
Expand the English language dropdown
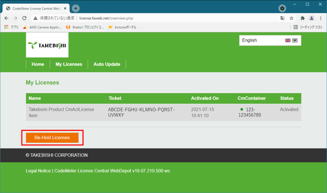coord(295,41)
